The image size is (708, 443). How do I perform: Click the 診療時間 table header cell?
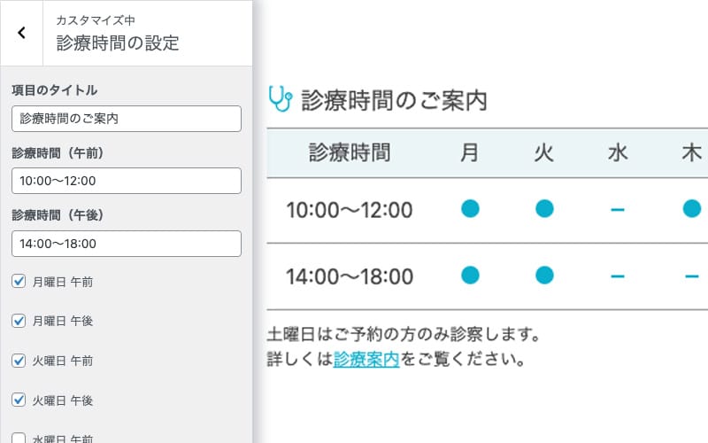point(350,152)
